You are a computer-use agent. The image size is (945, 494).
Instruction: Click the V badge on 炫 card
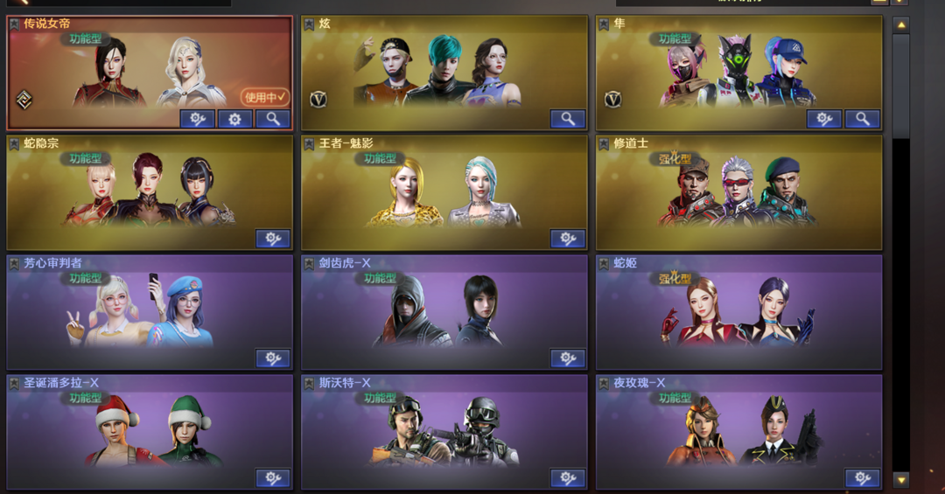(x=318, y=99)
